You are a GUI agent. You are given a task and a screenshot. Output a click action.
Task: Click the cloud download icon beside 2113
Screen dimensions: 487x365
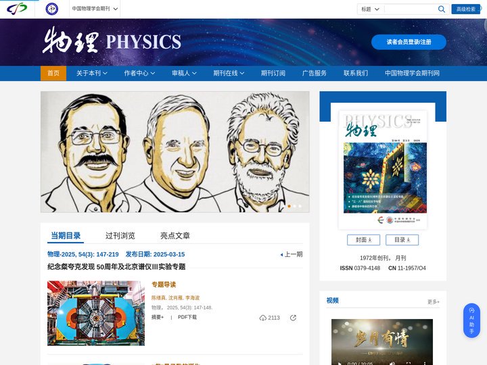pyautogui.click(x=262, y=318)
